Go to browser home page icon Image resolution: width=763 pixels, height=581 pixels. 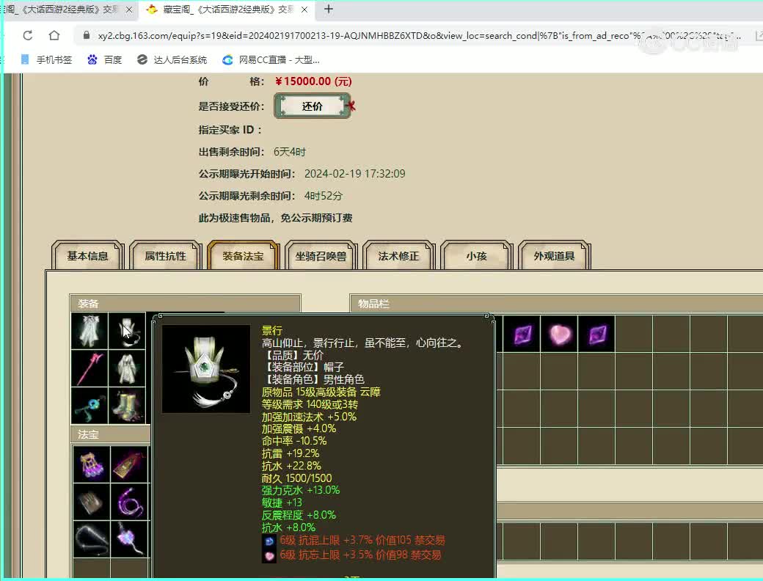click(54, 35)
